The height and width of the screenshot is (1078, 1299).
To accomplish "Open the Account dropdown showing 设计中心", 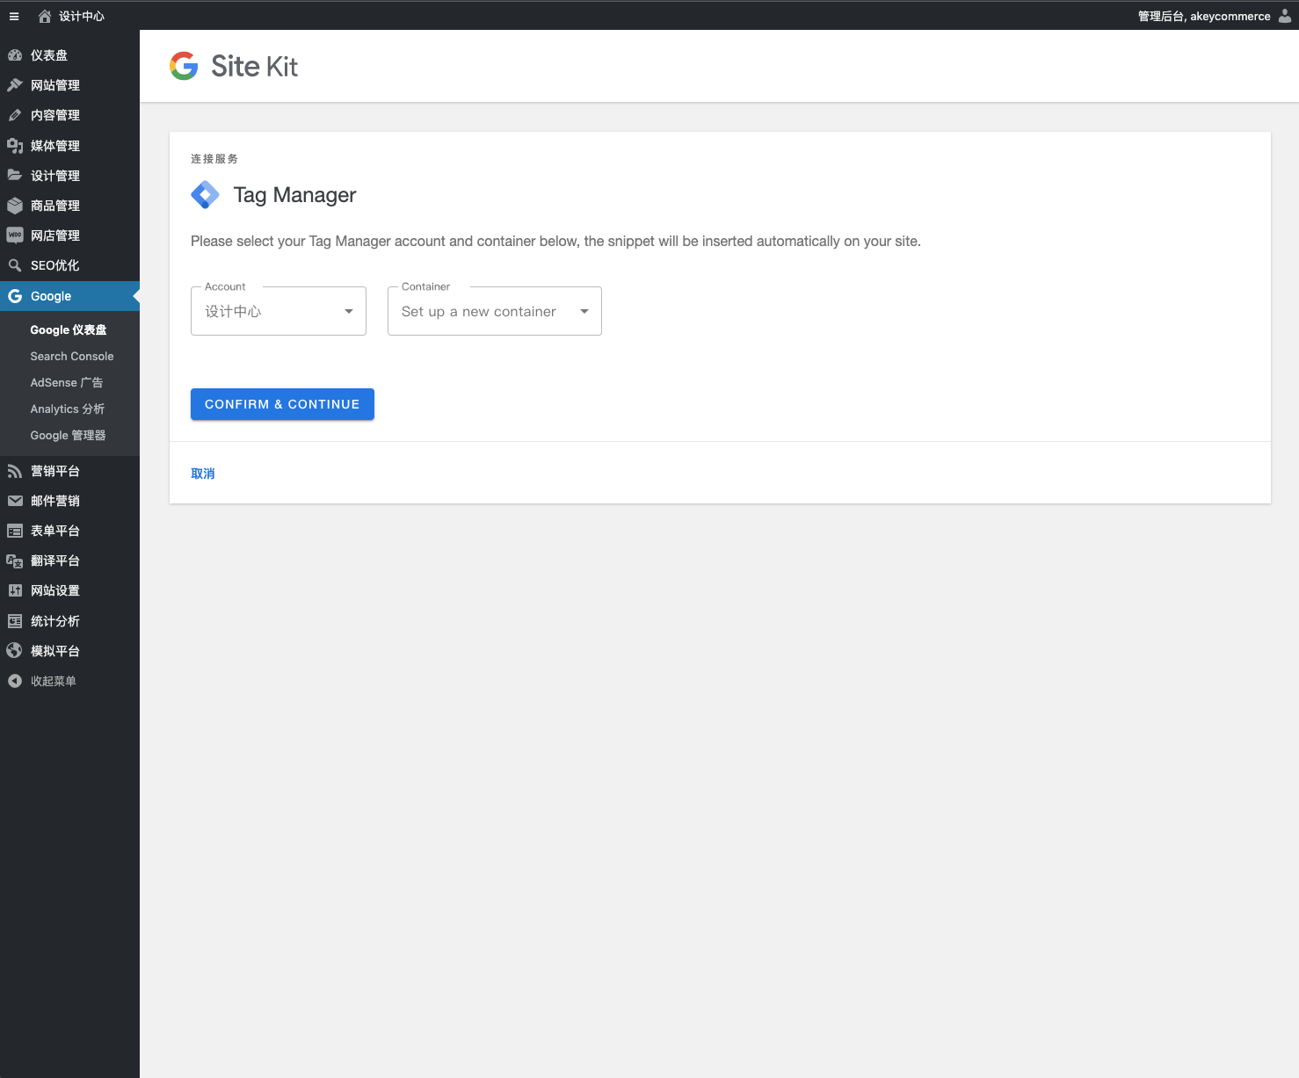I will coord(279,311).
